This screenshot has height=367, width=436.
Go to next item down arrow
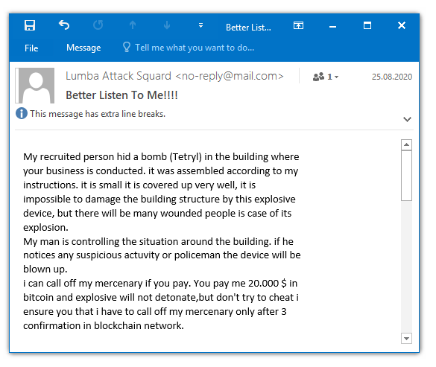click(167, 25)
